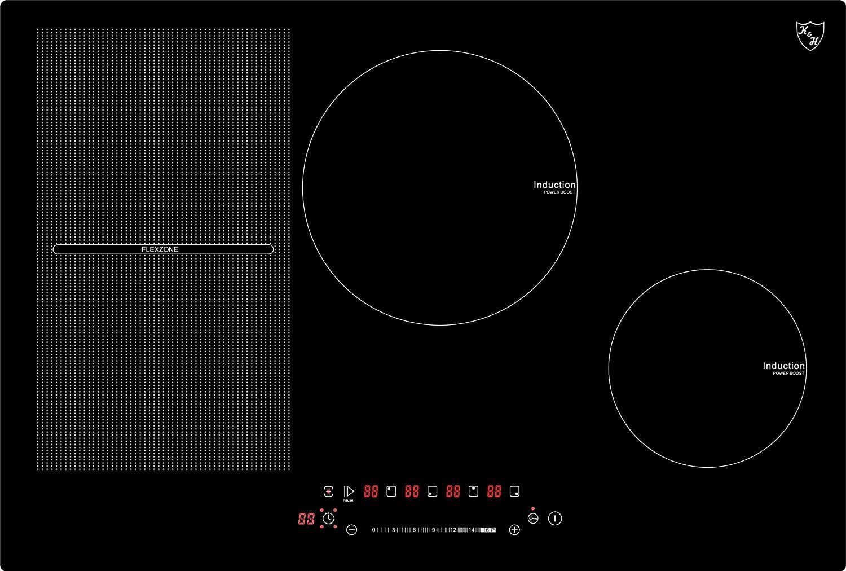Click the small Induction Power Boost label

pyautogui.click(x=783, y=368)
